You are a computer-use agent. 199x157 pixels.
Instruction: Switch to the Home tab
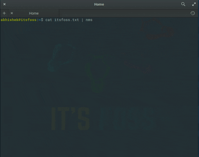point(34,13)
